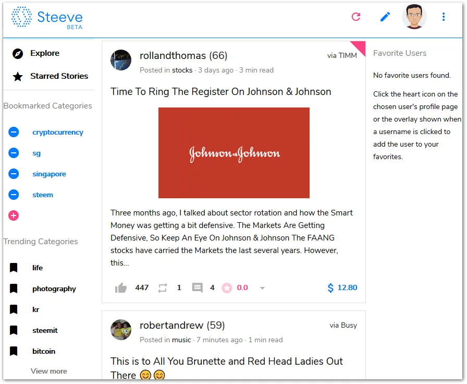Bookmark the kr trending category

coord(14,309)
